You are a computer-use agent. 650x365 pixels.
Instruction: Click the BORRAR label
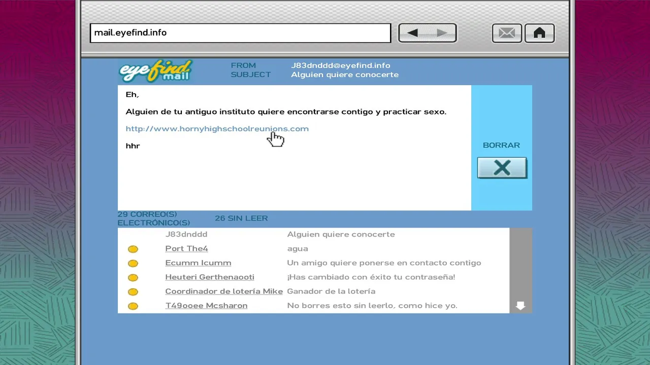501,145
